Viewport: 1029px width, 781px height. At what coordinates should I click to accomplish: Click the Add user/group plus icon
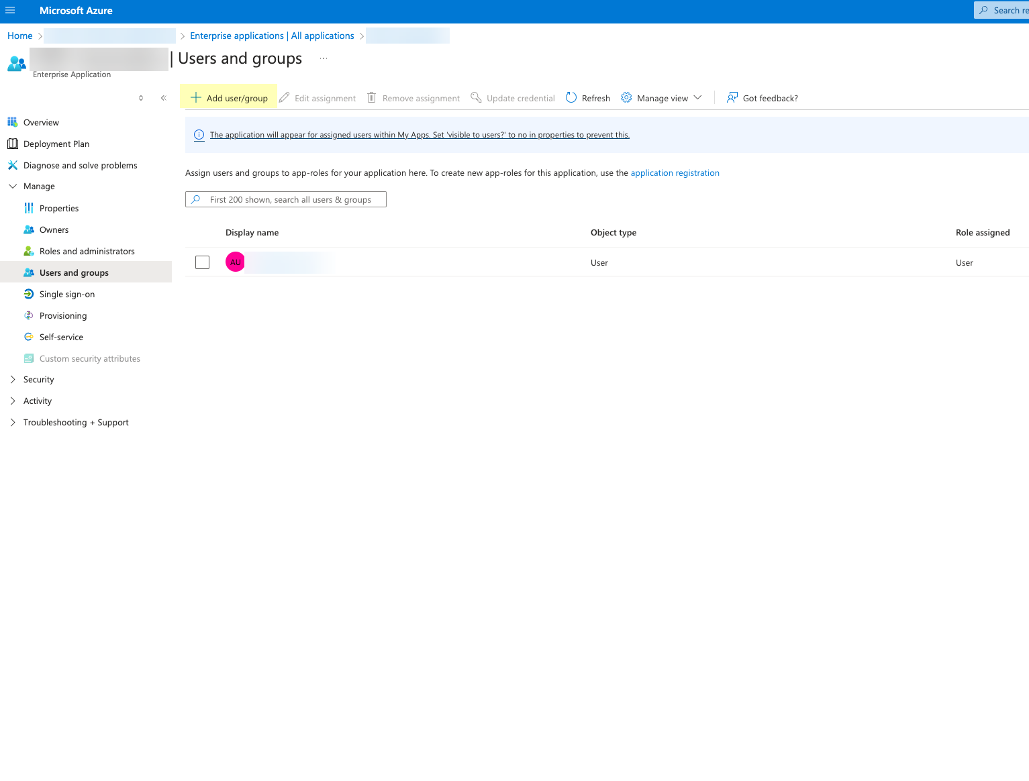point(196,98)
